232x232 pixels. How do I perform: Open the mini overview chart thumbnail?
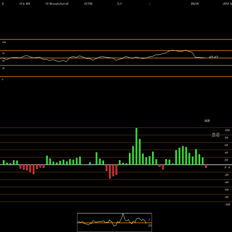pyautogui.click(x=115, y=222)
